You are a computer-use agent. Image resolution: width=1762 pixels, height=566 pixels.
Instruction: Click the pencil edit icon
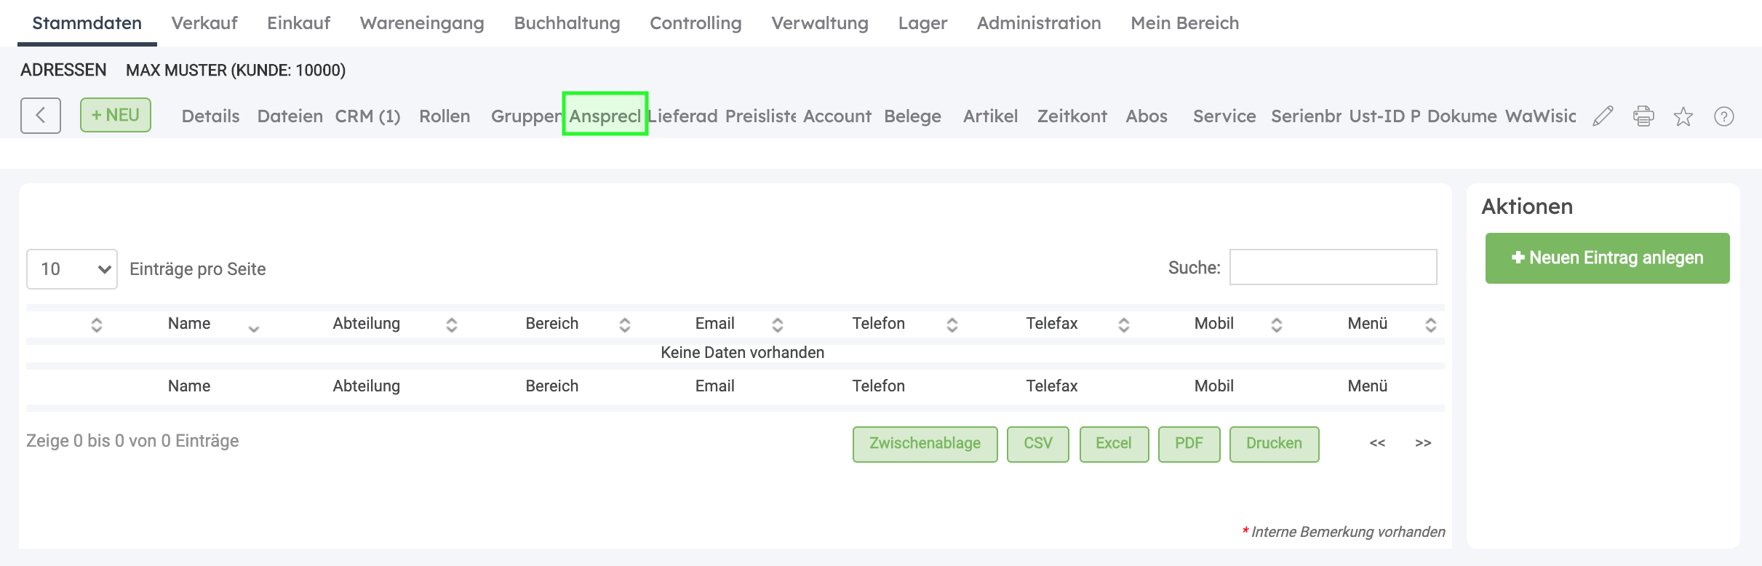[1603, 116]
